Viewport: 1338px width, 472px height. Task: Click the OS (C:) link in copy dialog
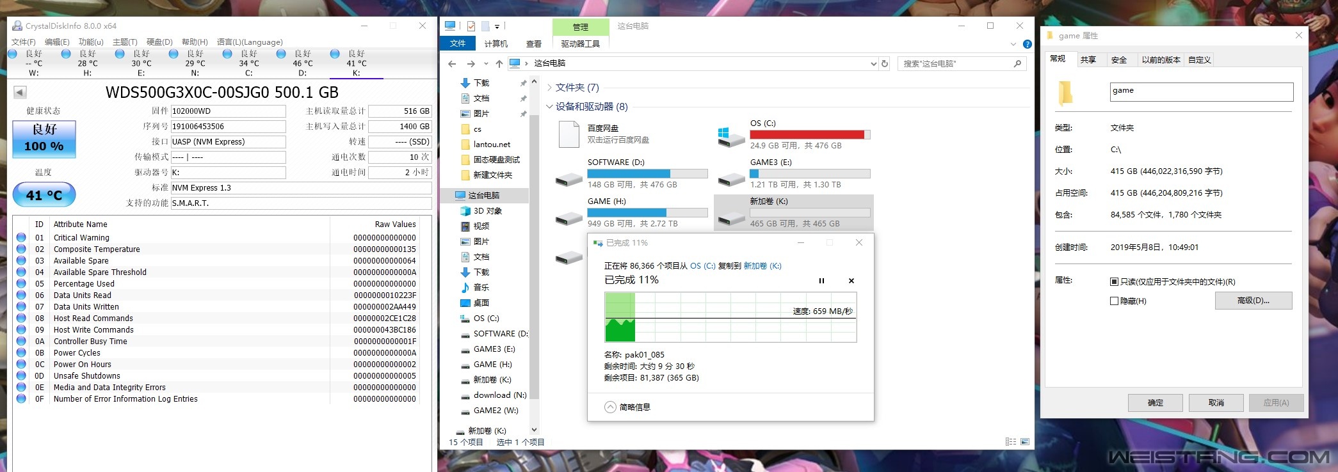pyautogui.click(x=703, y=266)
